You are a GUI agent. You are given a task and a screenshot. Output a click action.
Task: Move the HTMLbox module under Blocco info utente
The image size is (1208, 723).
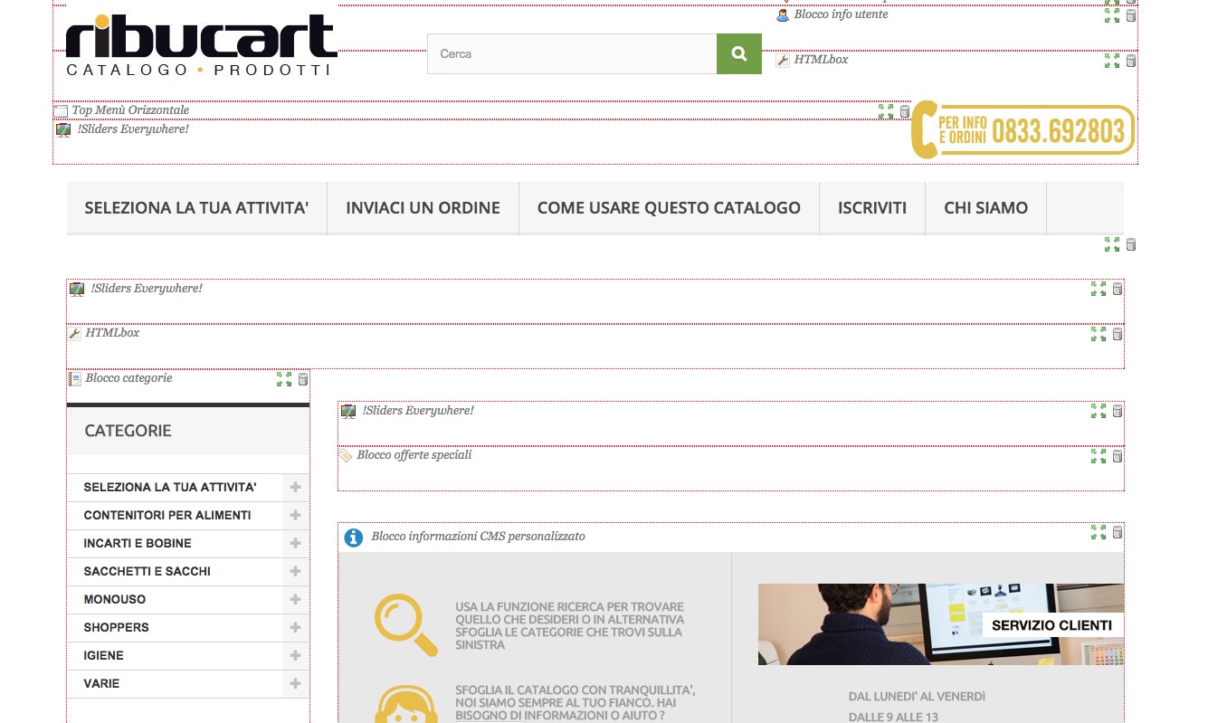pyautogui.click(x=1112, y=61)
